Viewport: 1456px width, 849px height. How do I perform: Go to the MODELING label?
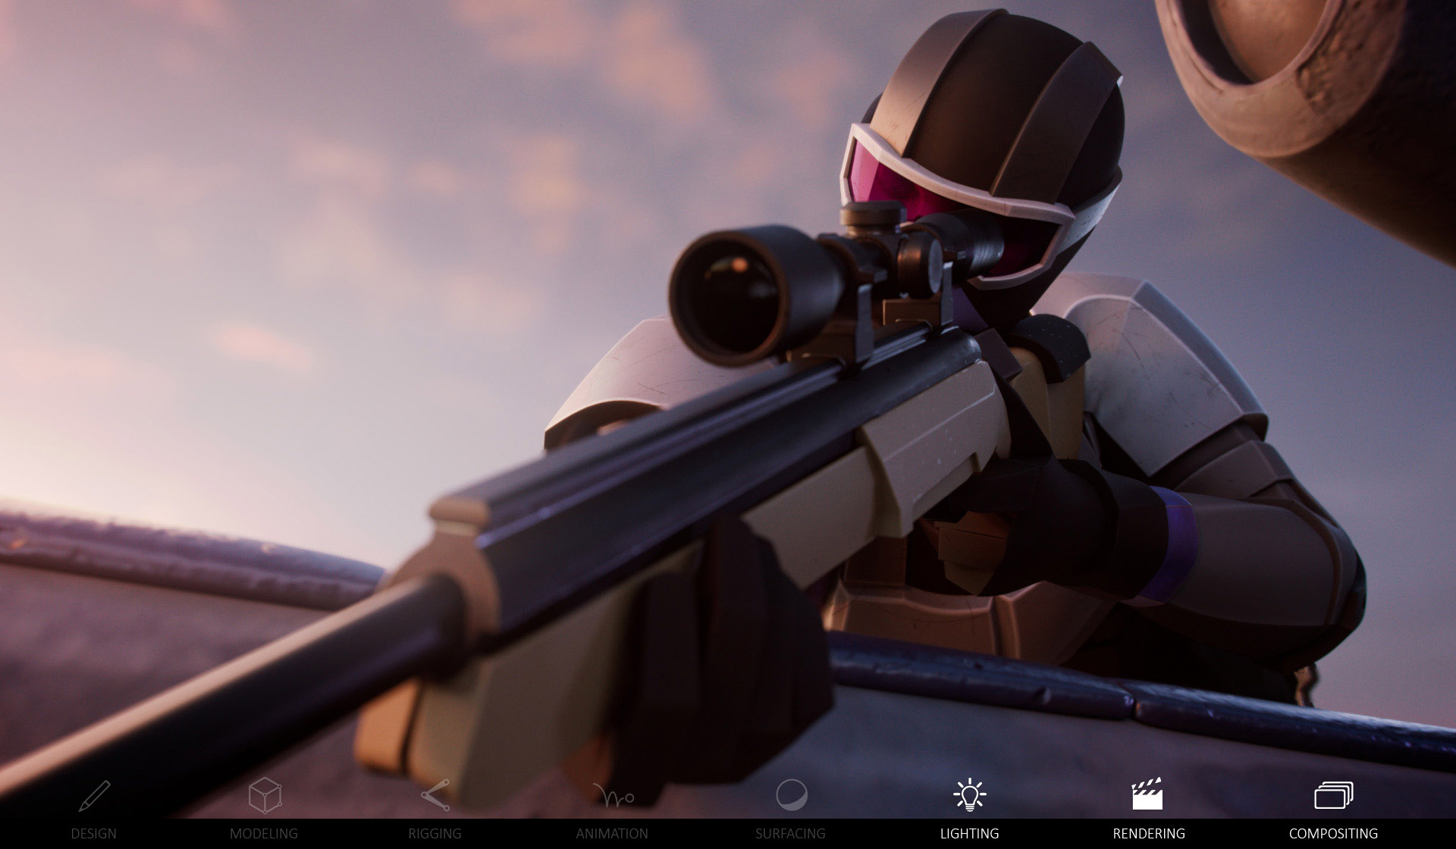tap(264, 833)
